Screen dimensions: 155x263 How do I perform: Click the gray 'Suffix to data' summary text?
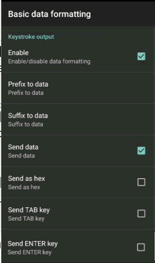[25, 124]
